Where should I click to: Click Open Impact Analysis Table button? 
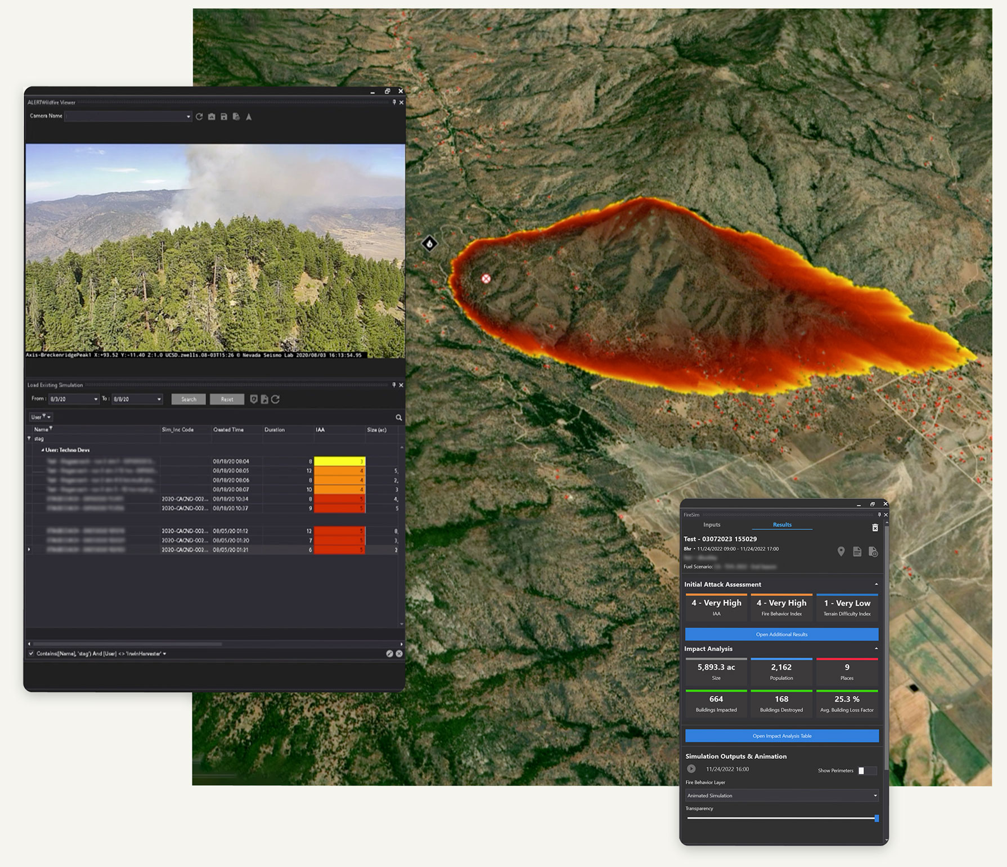(781, 736)
